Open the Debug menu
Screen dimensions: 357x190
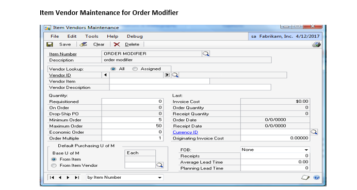[x=135, y=36]
